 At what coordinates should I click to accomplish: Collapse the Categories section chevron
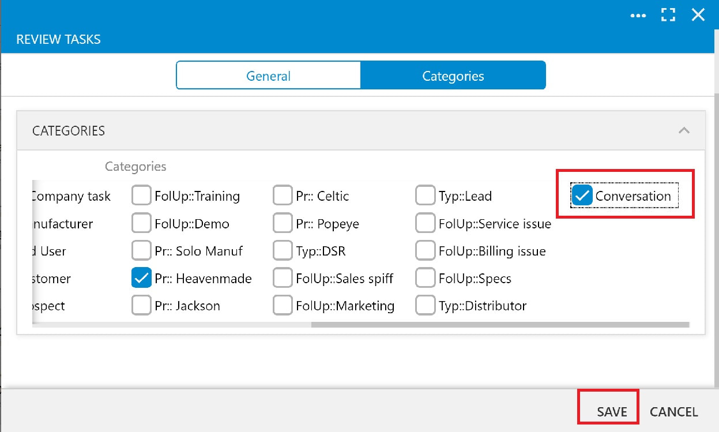point(684,130)
